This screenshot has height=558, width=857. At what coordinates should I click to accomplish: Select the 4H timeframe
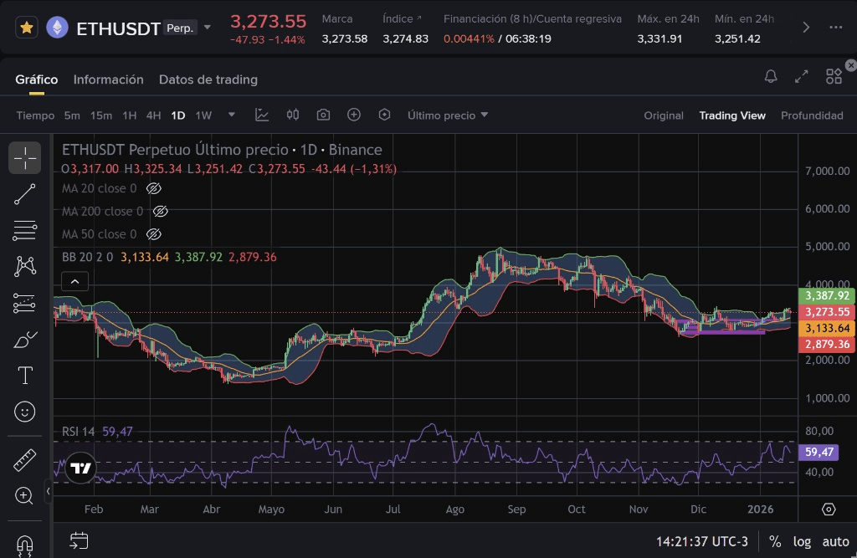coord(153,115)
